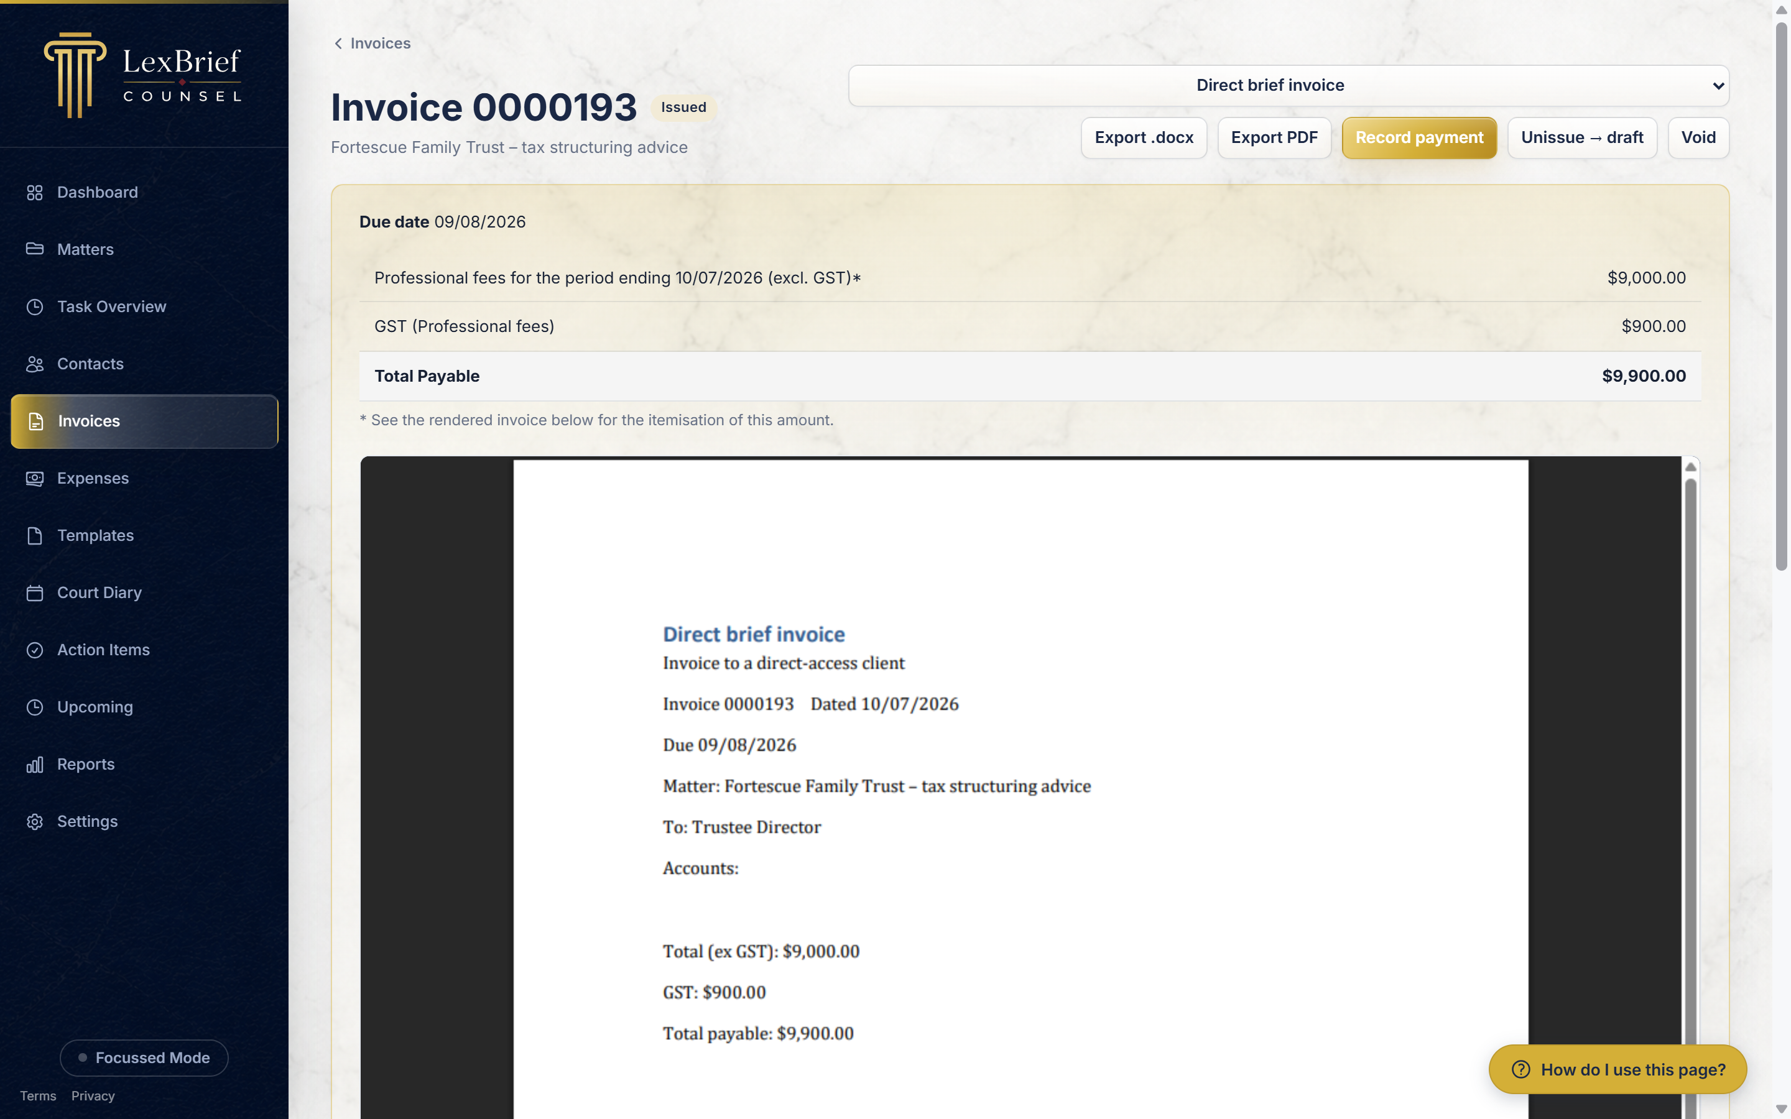Go to Action Items

pos(144,650)
